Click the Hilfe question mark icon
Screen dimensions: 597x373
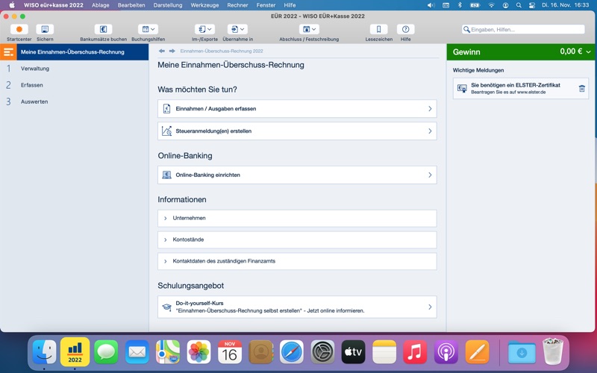coord(405,29)
